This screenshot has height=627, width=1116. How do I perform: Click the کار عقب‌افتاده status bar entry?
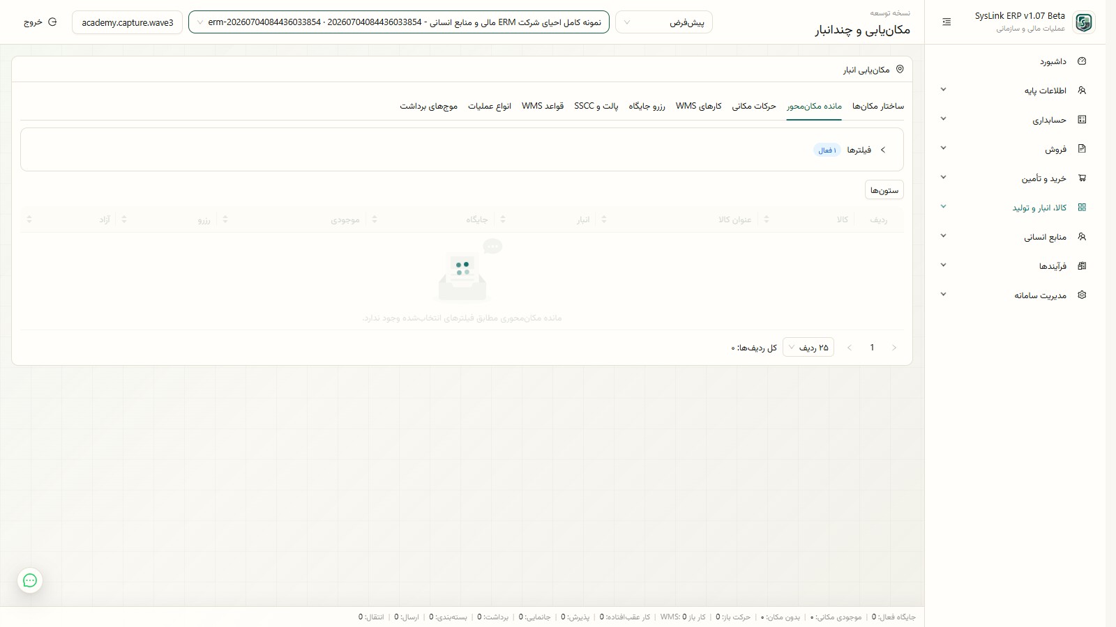(625, 617)
